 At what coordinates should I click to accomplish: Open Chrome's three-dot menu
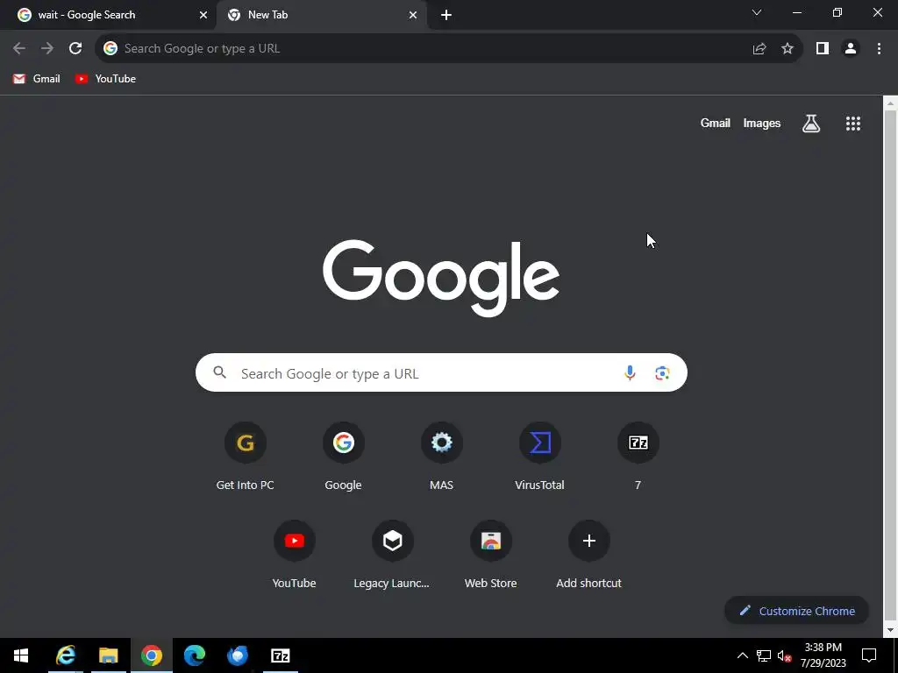click(x=879, y=49)
